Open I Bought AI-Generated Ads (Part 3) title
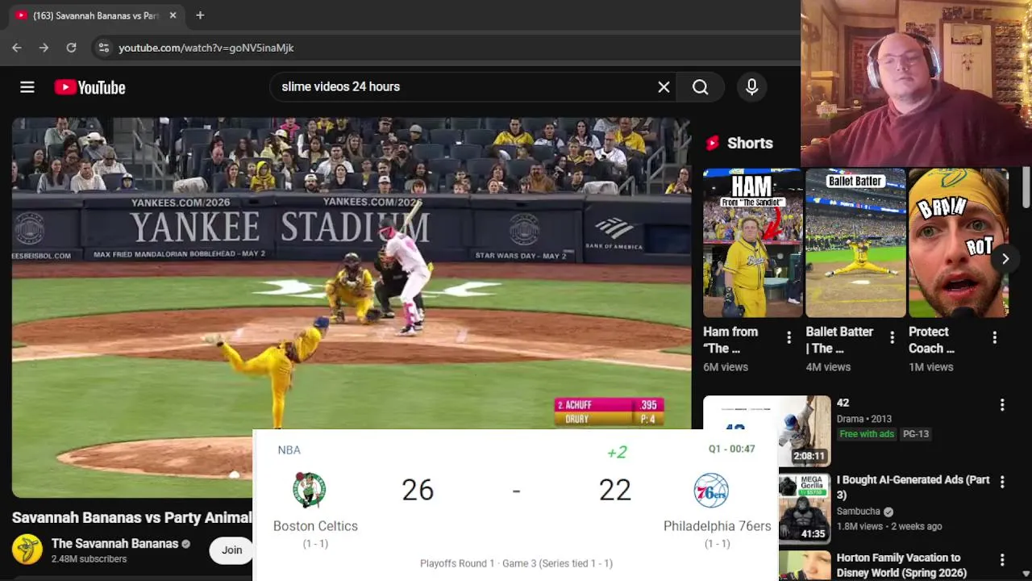 (x=913, y=487)
